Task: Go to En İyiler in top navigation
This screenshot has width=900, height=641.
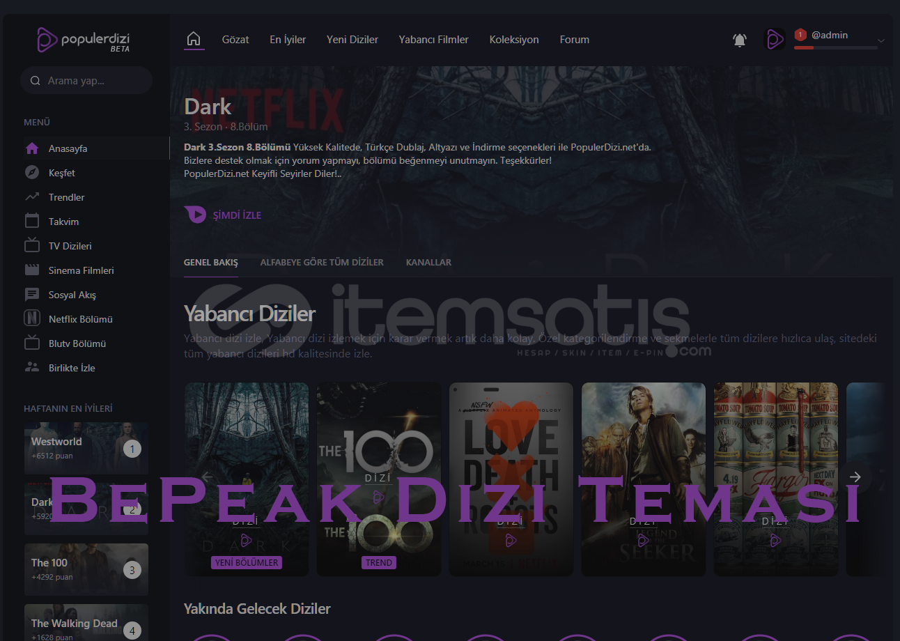Action: tap(288, 40)
